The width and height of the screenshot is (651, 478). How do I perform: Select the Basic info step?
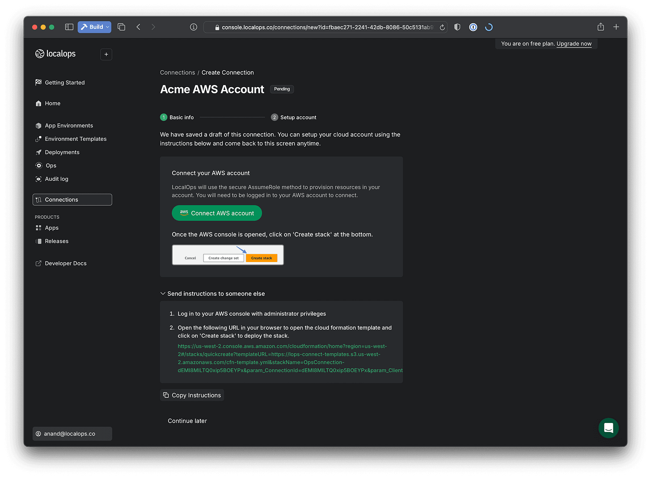tap(177, 118)
